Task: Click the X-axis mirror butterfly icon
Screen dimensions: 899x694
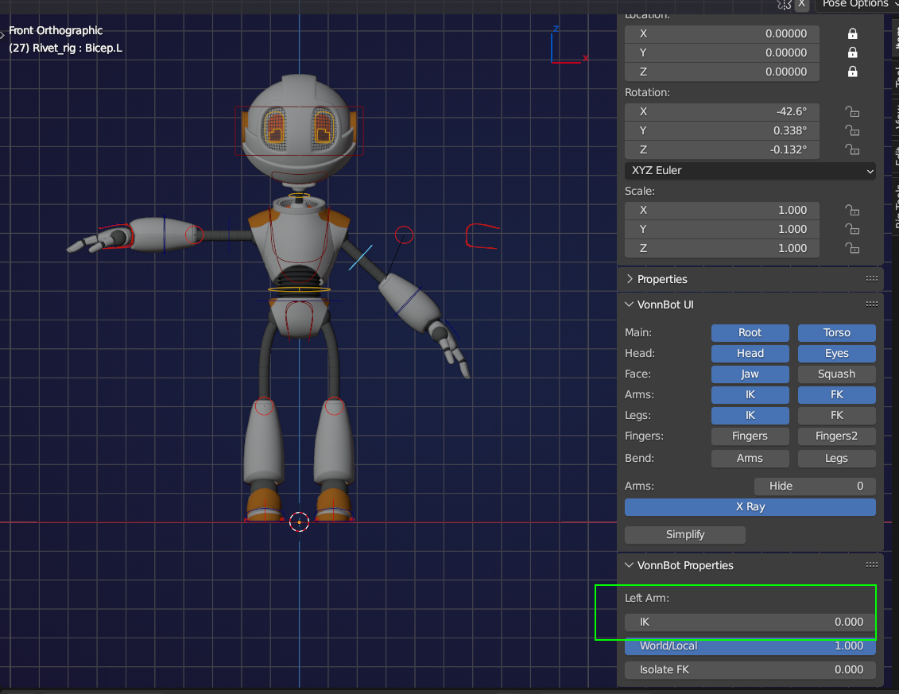Action: pyautogui.click(x=785, y=4)
